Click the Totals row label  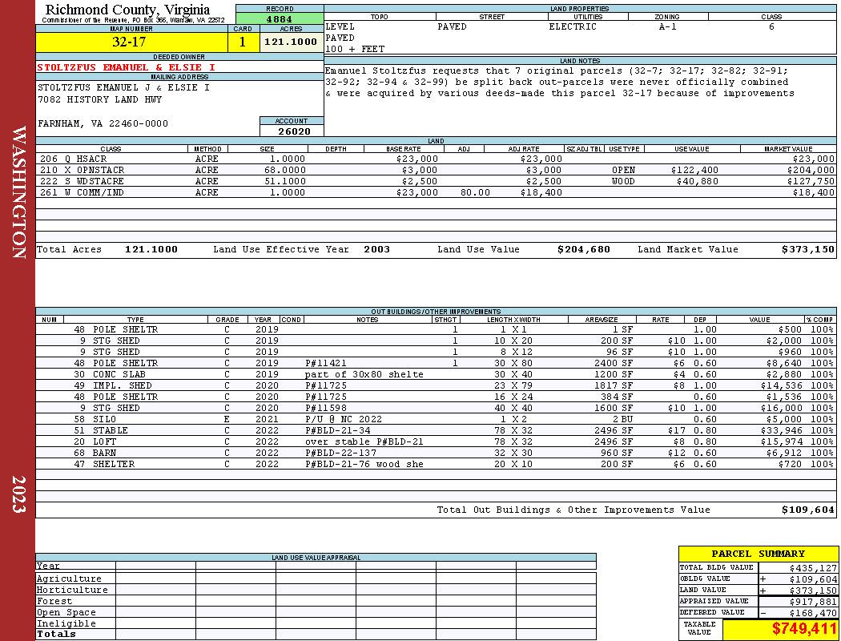tap(56, 634)
